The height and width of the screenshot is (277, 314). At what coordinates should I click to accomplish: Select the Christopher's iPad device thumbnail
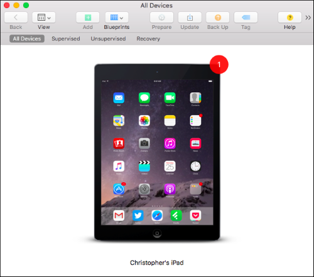coord(157,153)
